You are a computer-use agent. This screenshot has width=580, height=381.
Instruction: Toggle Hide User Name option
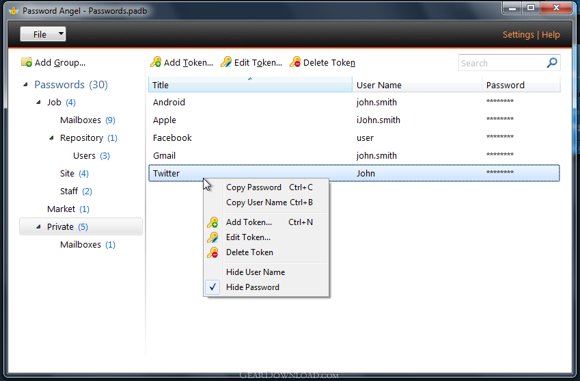coord(255,272)
